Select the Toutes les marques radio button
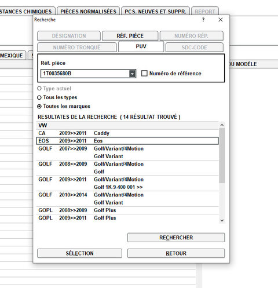Screen dimensions: 278x288 39,107
